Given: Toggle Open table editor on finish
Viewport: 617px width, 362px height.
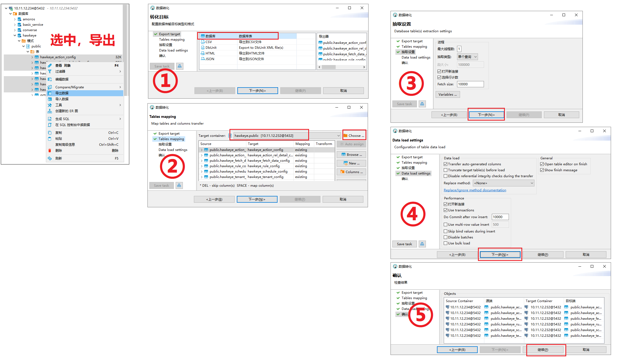Looking at the screenshot, I should (542, 164).
